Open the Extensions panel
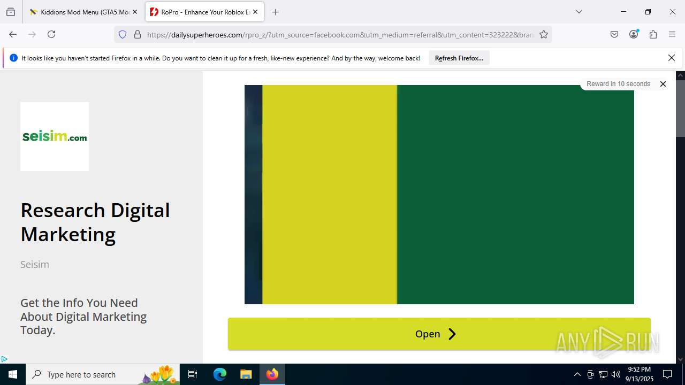Viewport: 685px width, 385px height. coord(653,34)
